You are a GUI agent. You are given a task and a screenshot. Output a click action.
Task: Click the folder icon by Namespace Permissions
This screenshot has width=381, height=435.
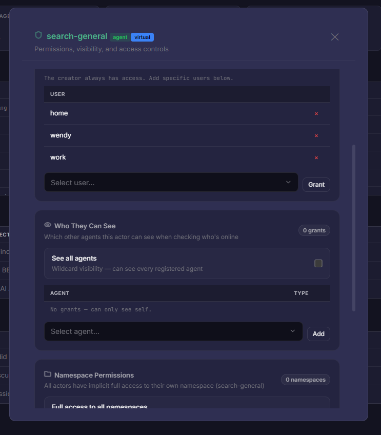tap(48, 374)
